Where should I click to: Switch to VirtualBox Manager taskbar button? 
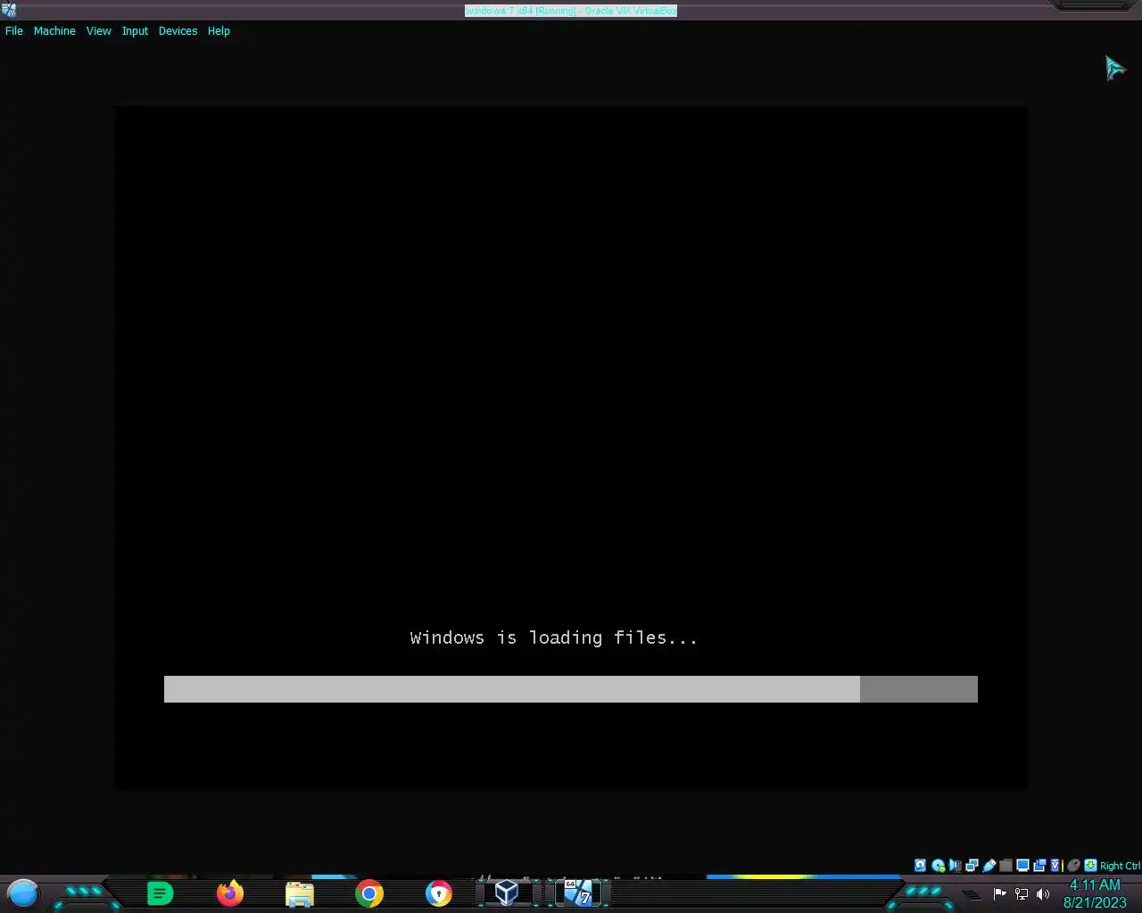tap(507, 892)
